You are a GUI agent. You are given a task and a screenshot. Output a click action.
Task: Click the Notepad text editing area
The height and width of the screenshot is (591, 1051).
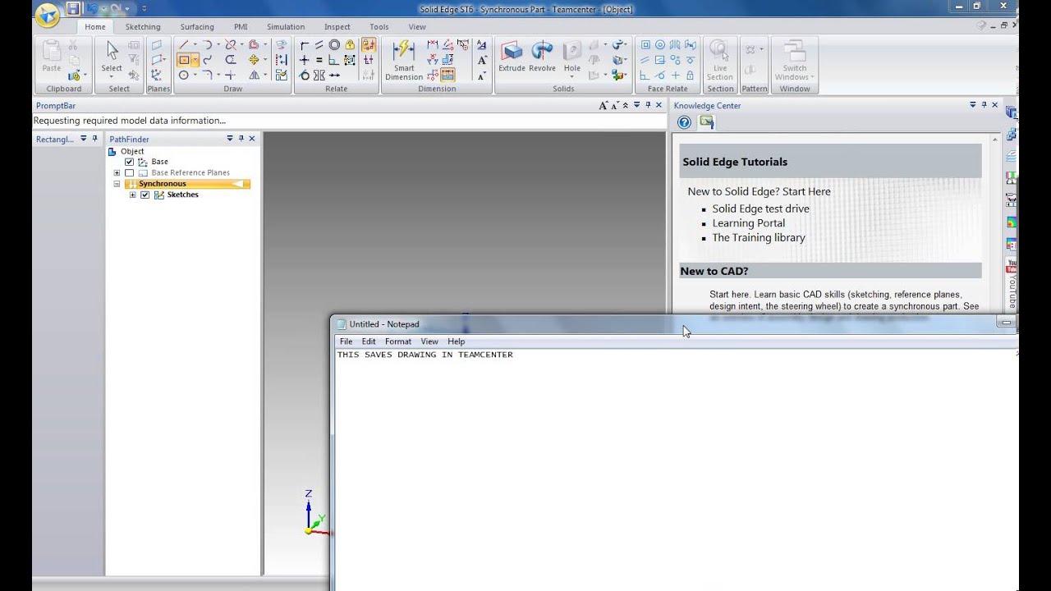coord(675,470)
